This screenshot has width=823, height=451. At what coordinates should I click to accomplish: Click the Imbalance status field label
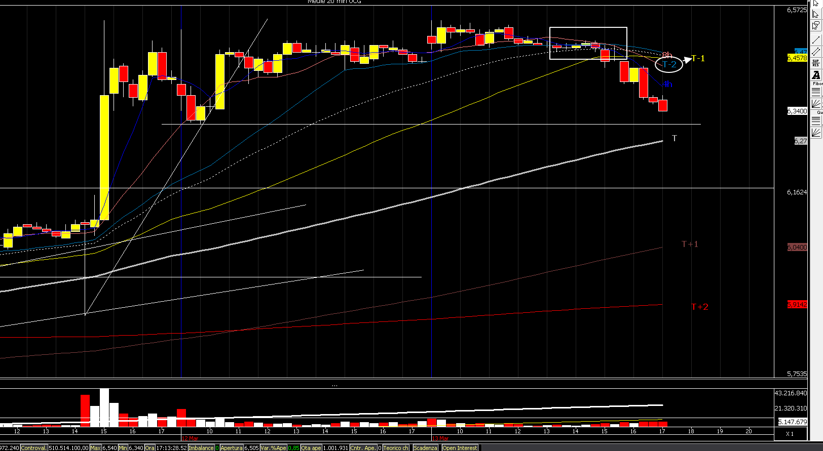pos(201,448)
